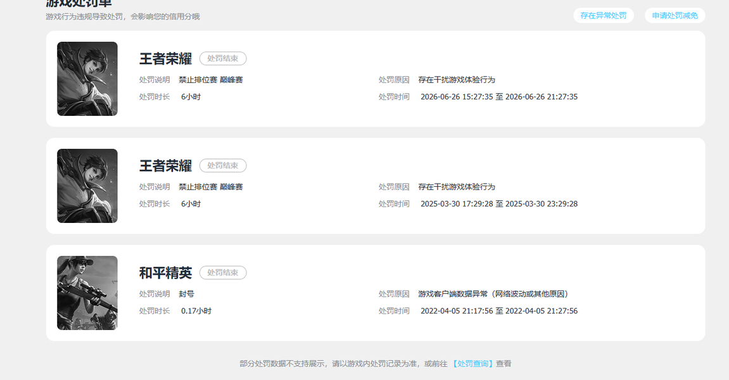Click the 处罚结束 badge beside 和平精英
The image size is (729, 380).
(223, 272)
